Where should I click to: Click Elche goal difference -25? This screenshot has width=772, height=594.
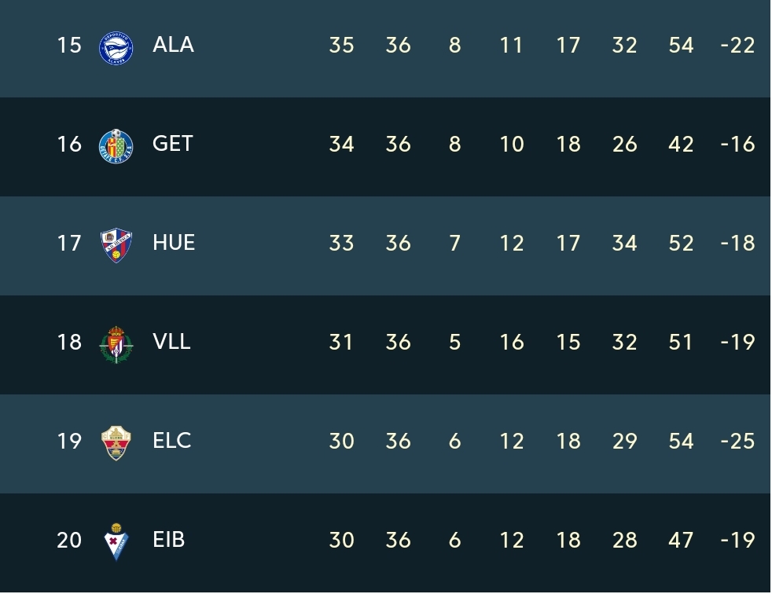[737, 441]
